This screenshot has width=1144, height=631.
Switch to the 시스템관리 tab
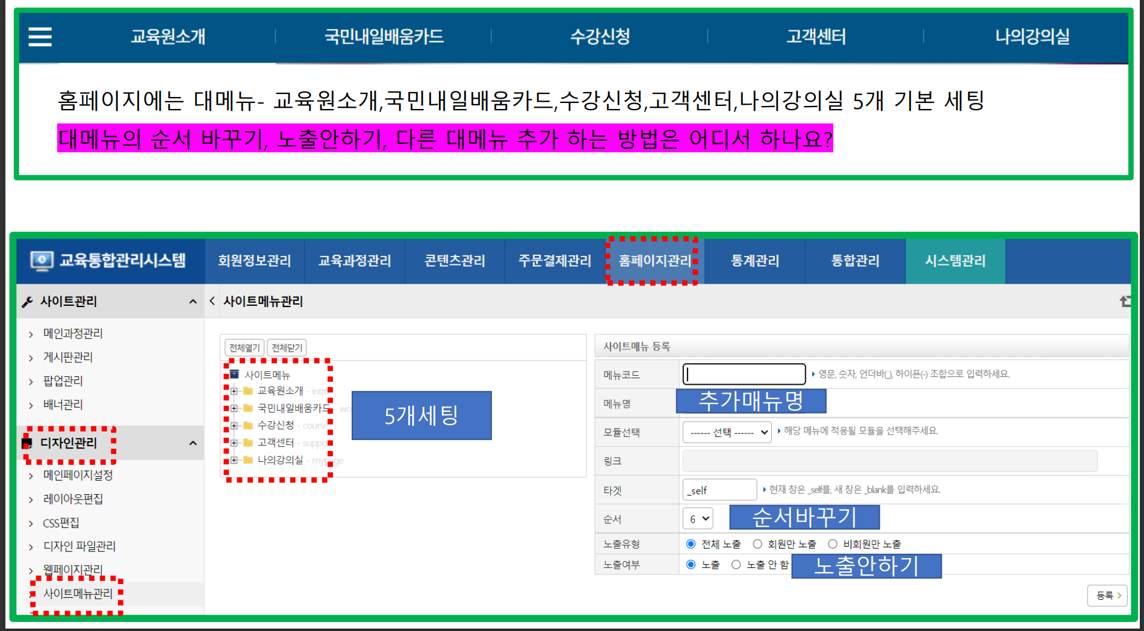pos(955,261)
